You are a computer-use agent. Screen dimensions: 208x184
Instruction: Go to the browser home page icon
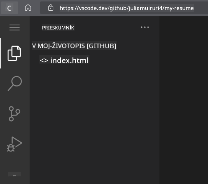[x=28, y=8]
